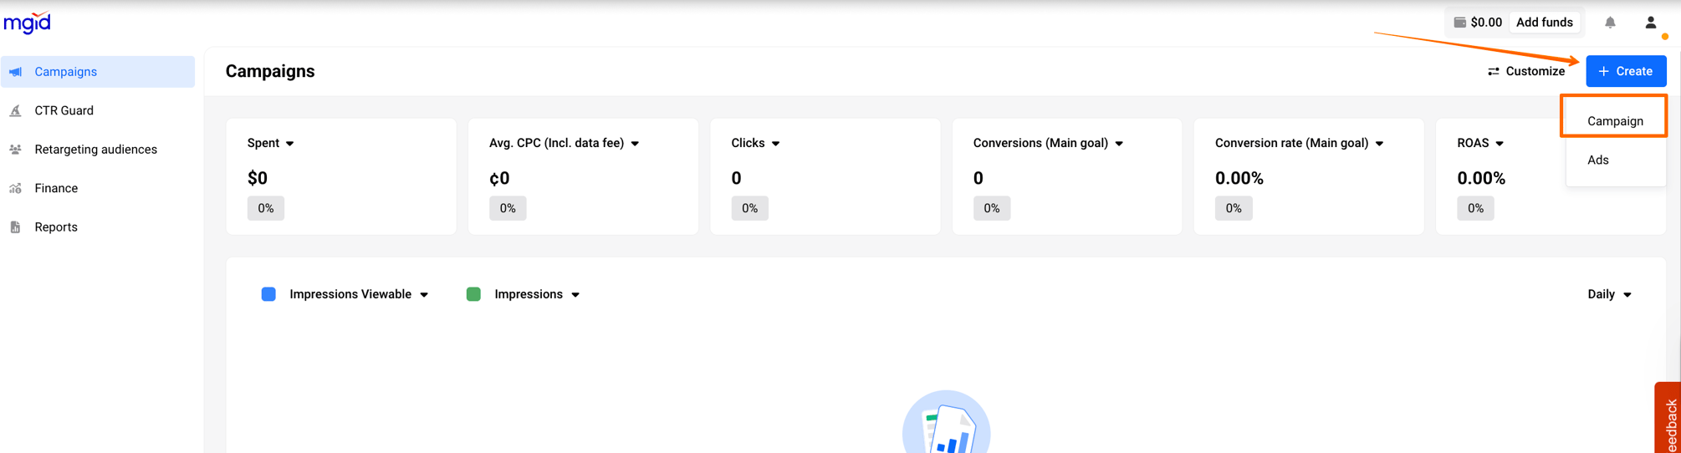Open the Reports section
This screenshot has height=453, width=1681.
(x=98, y=227)
